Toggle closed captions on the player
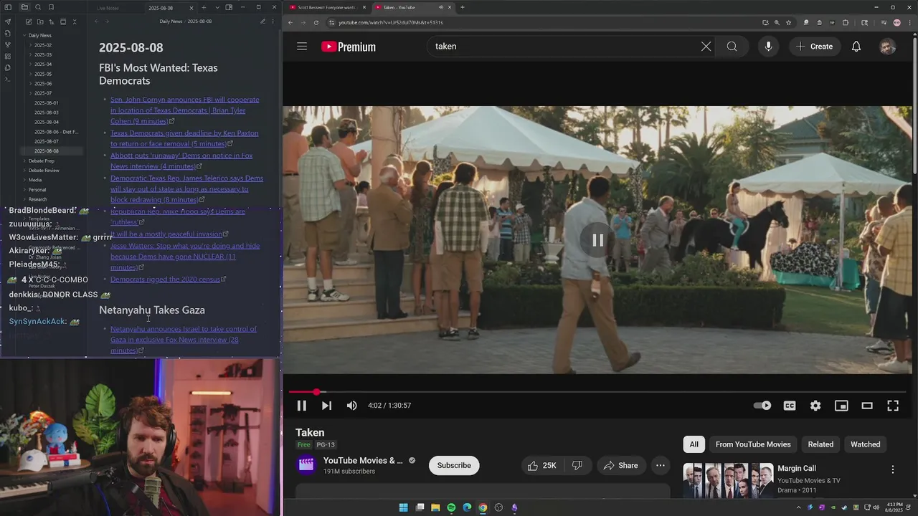Viewport: 918px width, 516px height. coord(790,406)
